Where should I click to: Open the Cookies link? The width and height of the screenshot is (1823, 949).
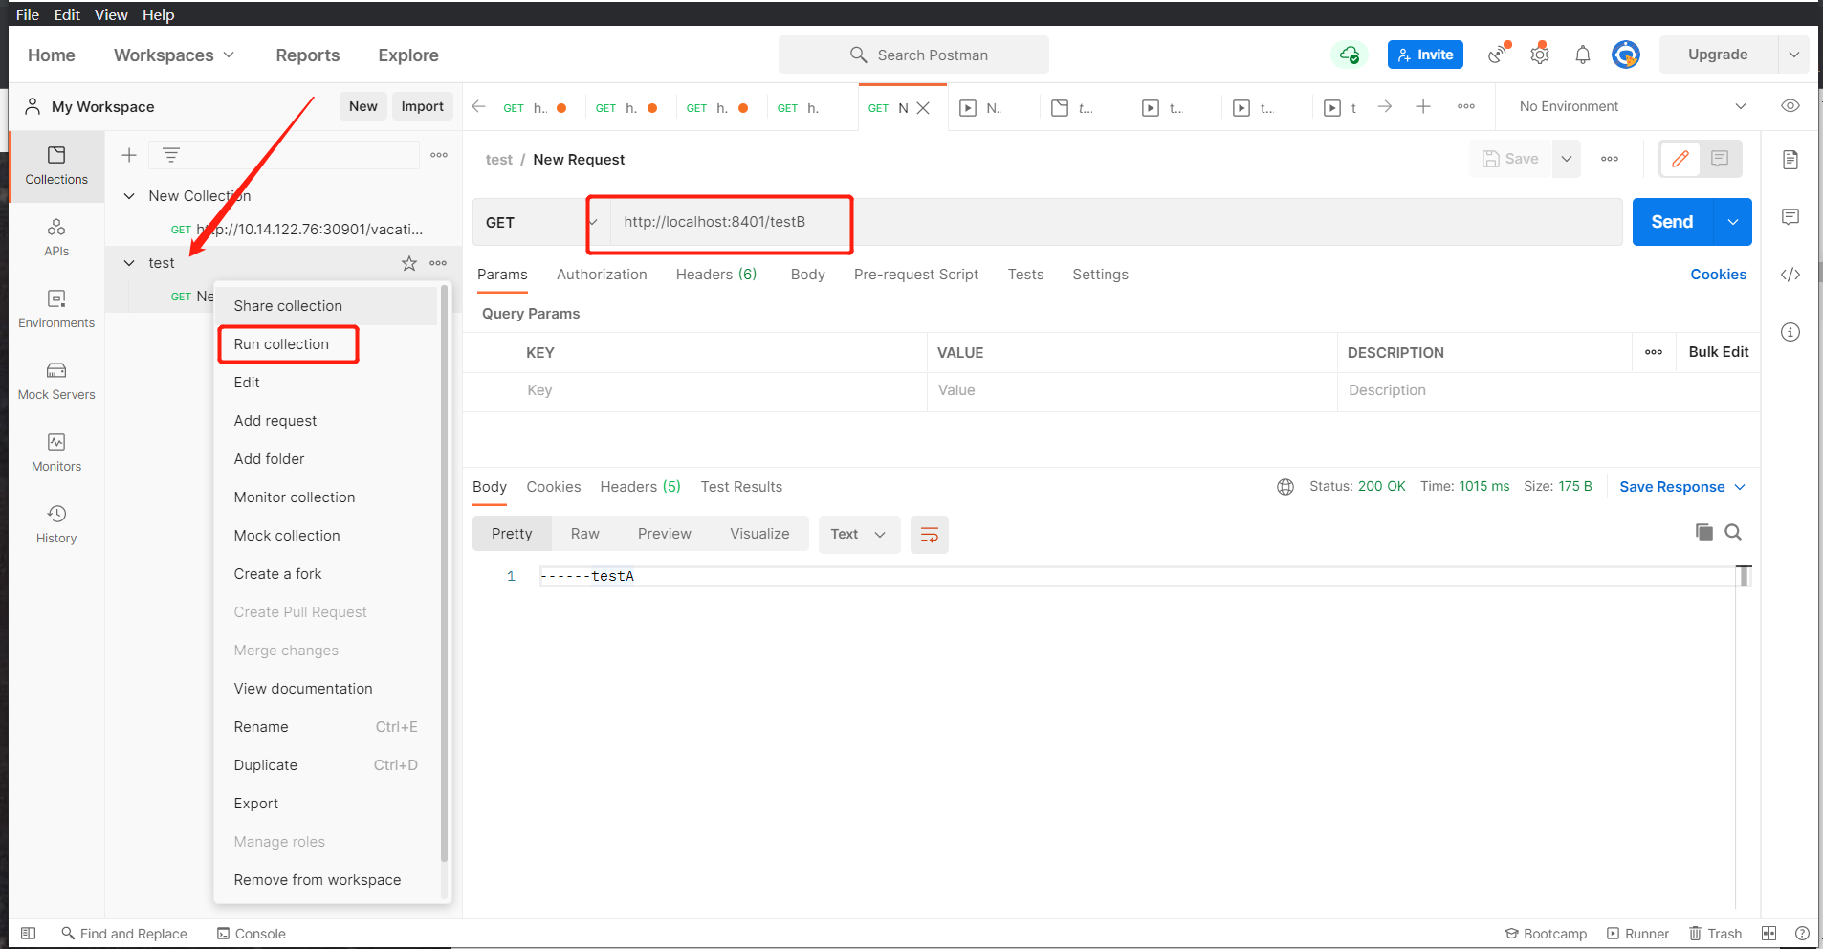pyautogui.click(x=1718, y=275)
